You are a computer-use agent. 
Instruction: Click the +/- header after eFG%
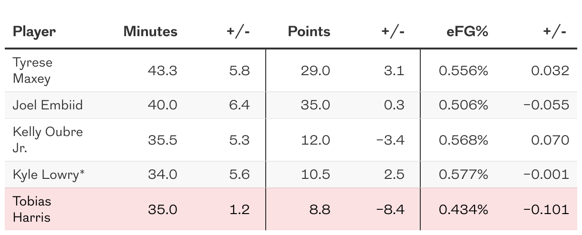click(x=554, y=31)
